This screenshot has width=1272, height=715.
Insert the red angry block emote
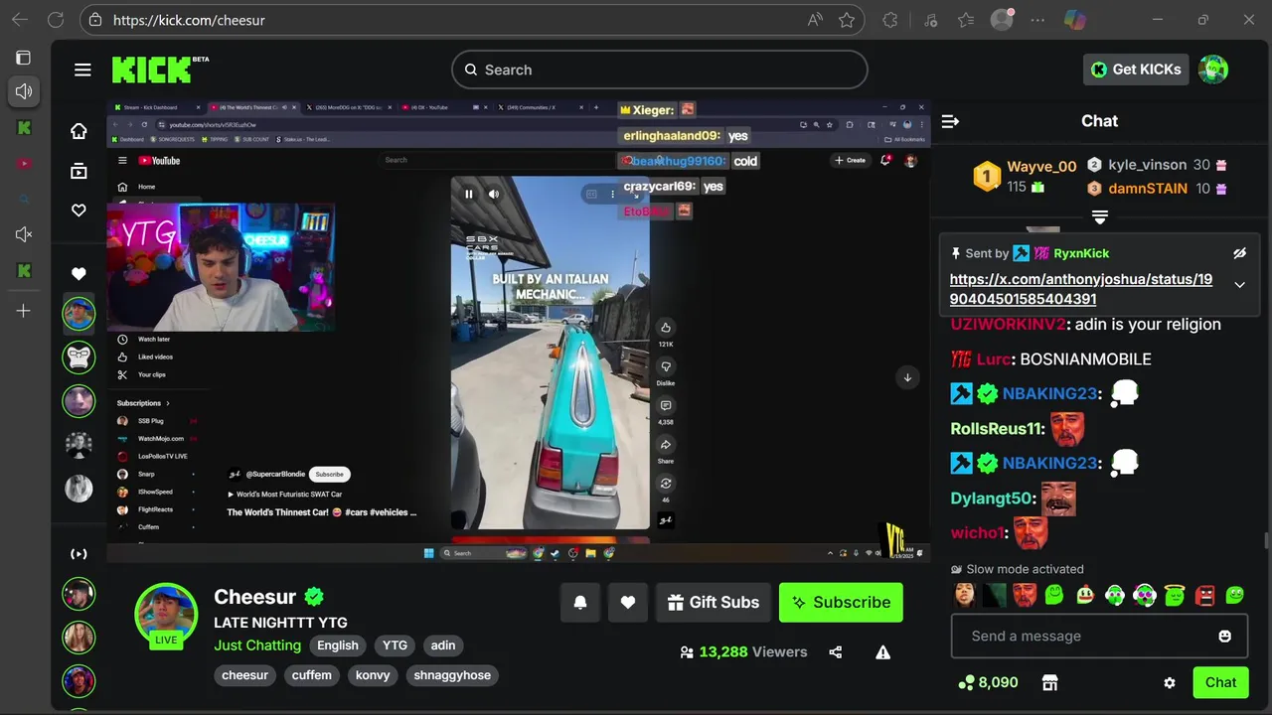[x=1204, y=595]
